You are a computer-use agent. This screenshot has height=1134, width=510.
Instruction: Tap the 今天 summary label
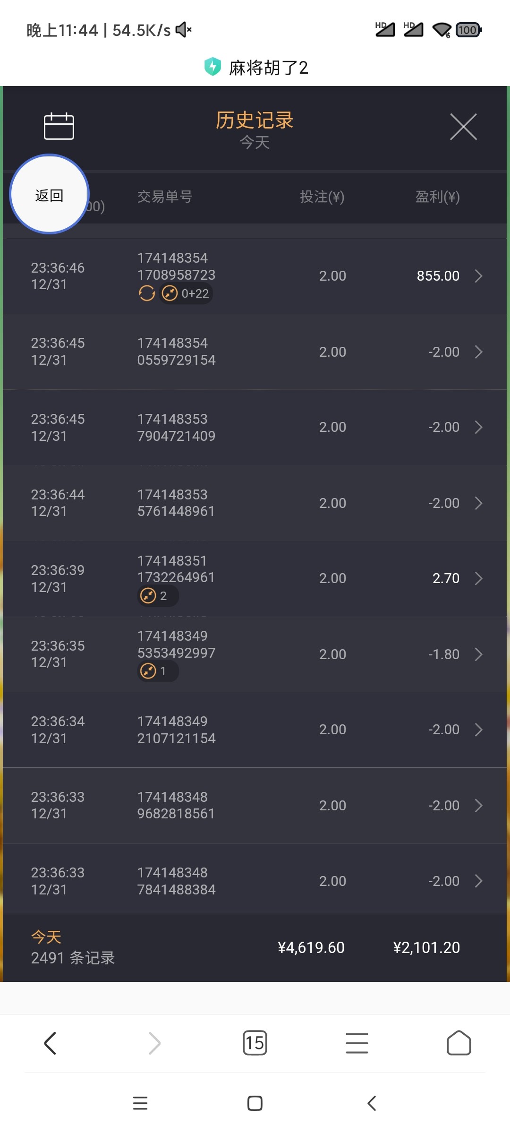pos(46,936)
